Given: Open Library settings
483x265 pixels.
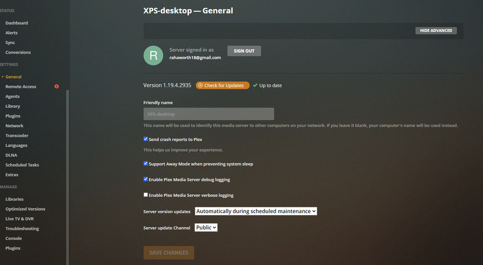Looking at the screenshot, I should [x=13, y=106].
